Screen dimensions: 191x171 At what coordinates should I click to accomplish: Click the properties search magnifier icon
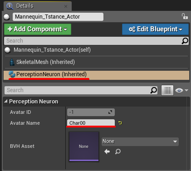154,90
